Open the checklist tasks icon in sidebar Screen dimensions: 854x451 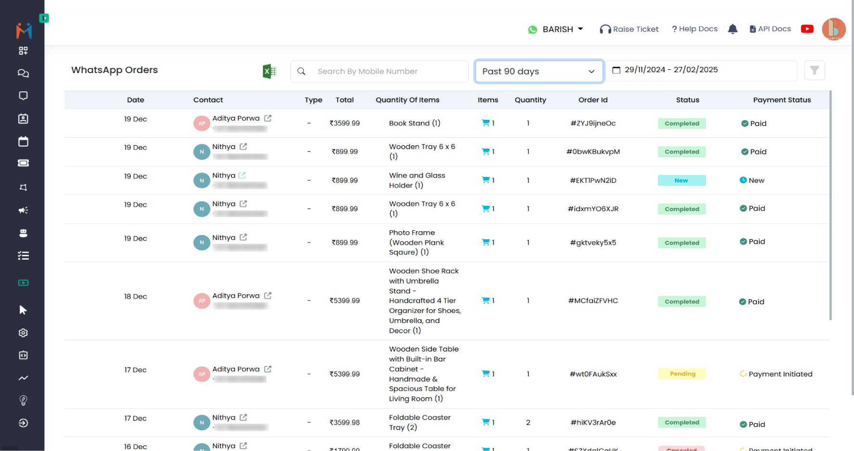pos(23,256)
